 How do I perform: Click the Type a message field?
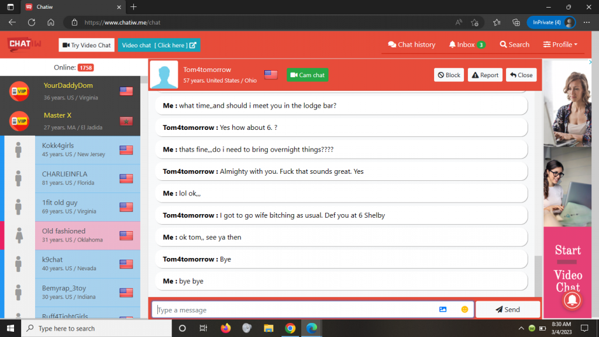coord(292,310)
